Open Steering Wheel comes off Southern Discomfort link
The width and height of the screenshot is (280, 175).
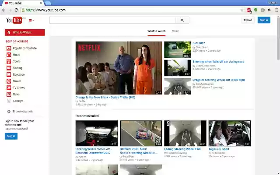click(93, 151)
